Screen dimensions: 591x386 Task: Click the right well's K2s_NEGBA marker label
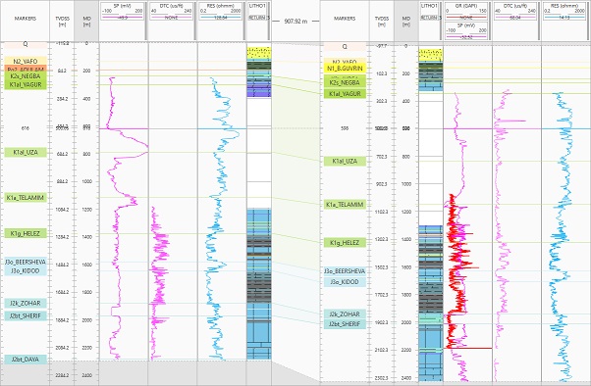tap(345, 82)
